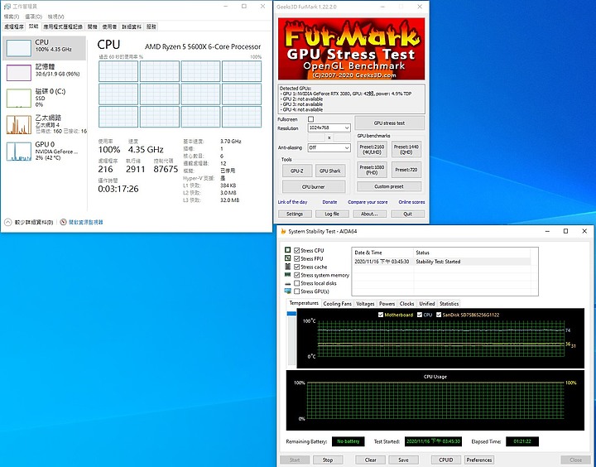Run the Preset:1080 (FHD) benchmark
The width and height of the screenshot is (596, 467).
tap(372, 170)
